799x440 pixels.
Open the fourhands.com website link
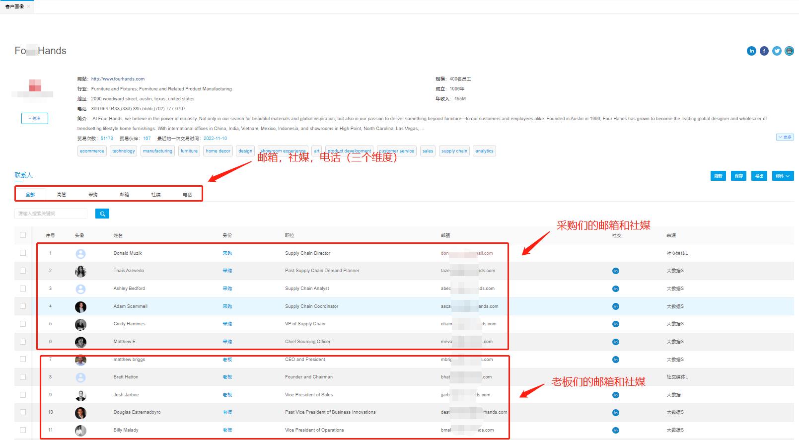[118, 79]
